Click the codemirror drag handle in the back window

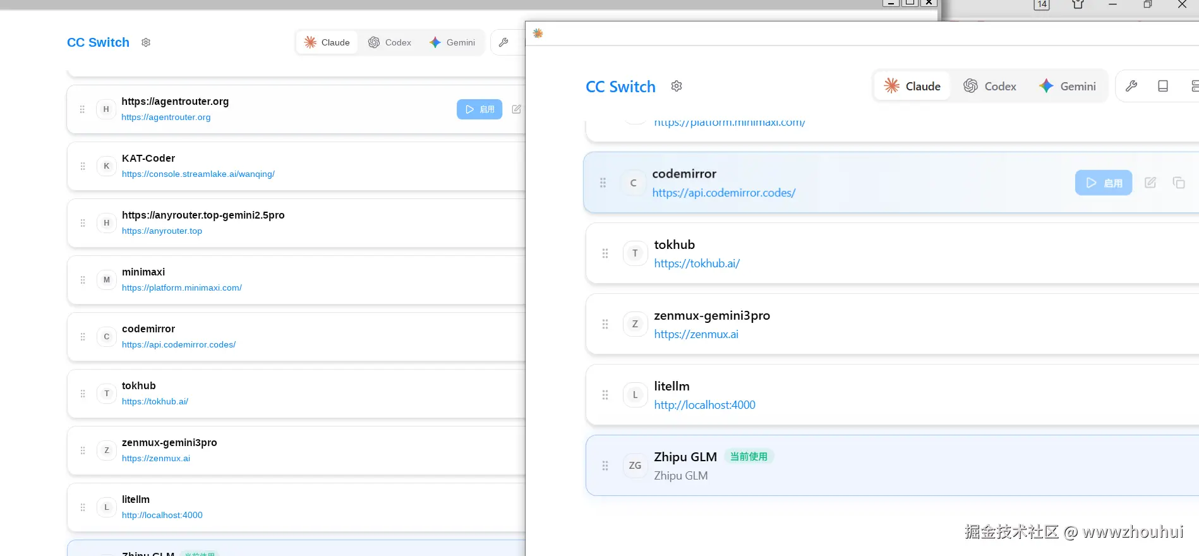pyautogui.click(x=83, y=337)
